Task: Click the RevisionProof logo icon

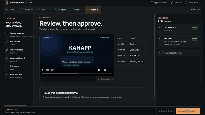Action: (x=7, y=3)
